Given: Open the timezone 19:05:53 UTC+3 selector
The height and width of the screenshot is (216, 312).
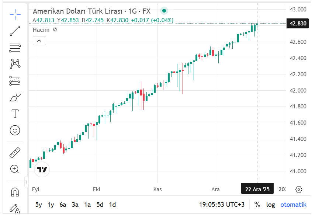Looking at the screenshot, I should tap(222, 205).
